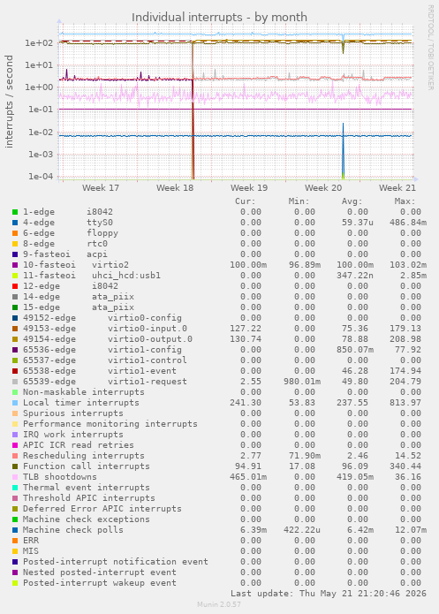
Task: Select the Week 18 axis label
Action: pos(175,188)
